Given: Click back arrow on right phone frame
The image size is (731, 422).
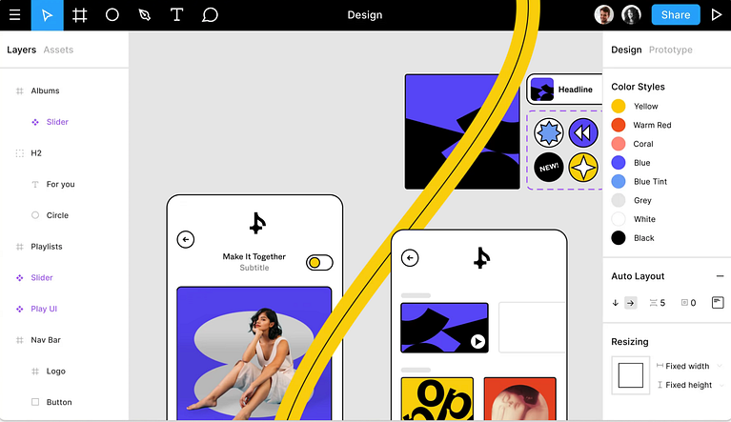Looking at the screenshot, I should pos(410,257).
